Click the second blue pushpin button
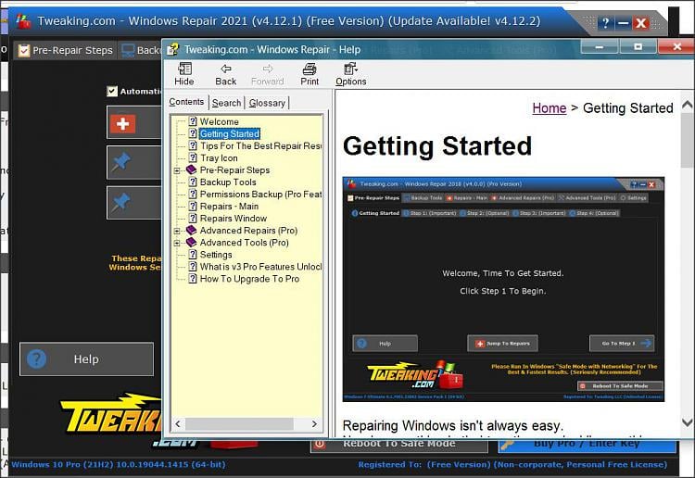This screenshot has width=695, height=478. 122,202
